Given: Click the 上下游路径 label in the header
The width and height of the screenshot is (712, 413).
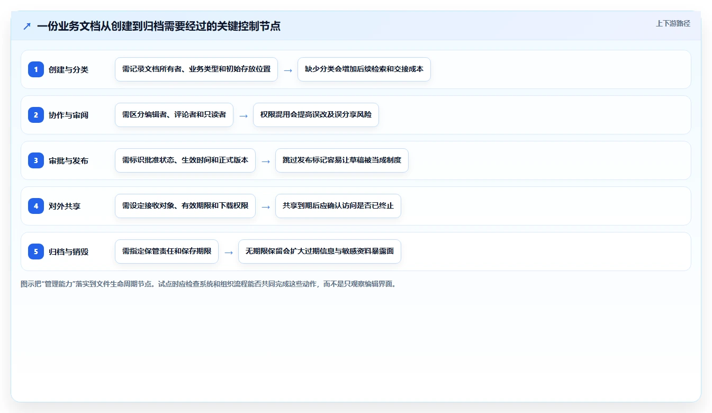Looking at the screenshot, I should [673, 23].
